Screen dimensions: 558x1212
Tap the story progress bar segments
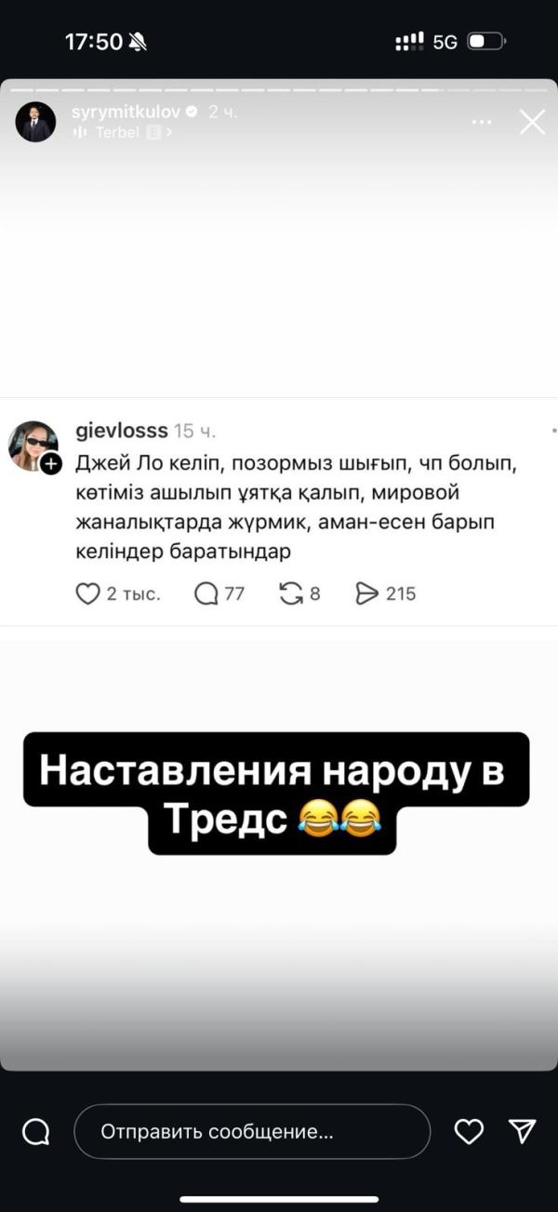pos(279,90)
